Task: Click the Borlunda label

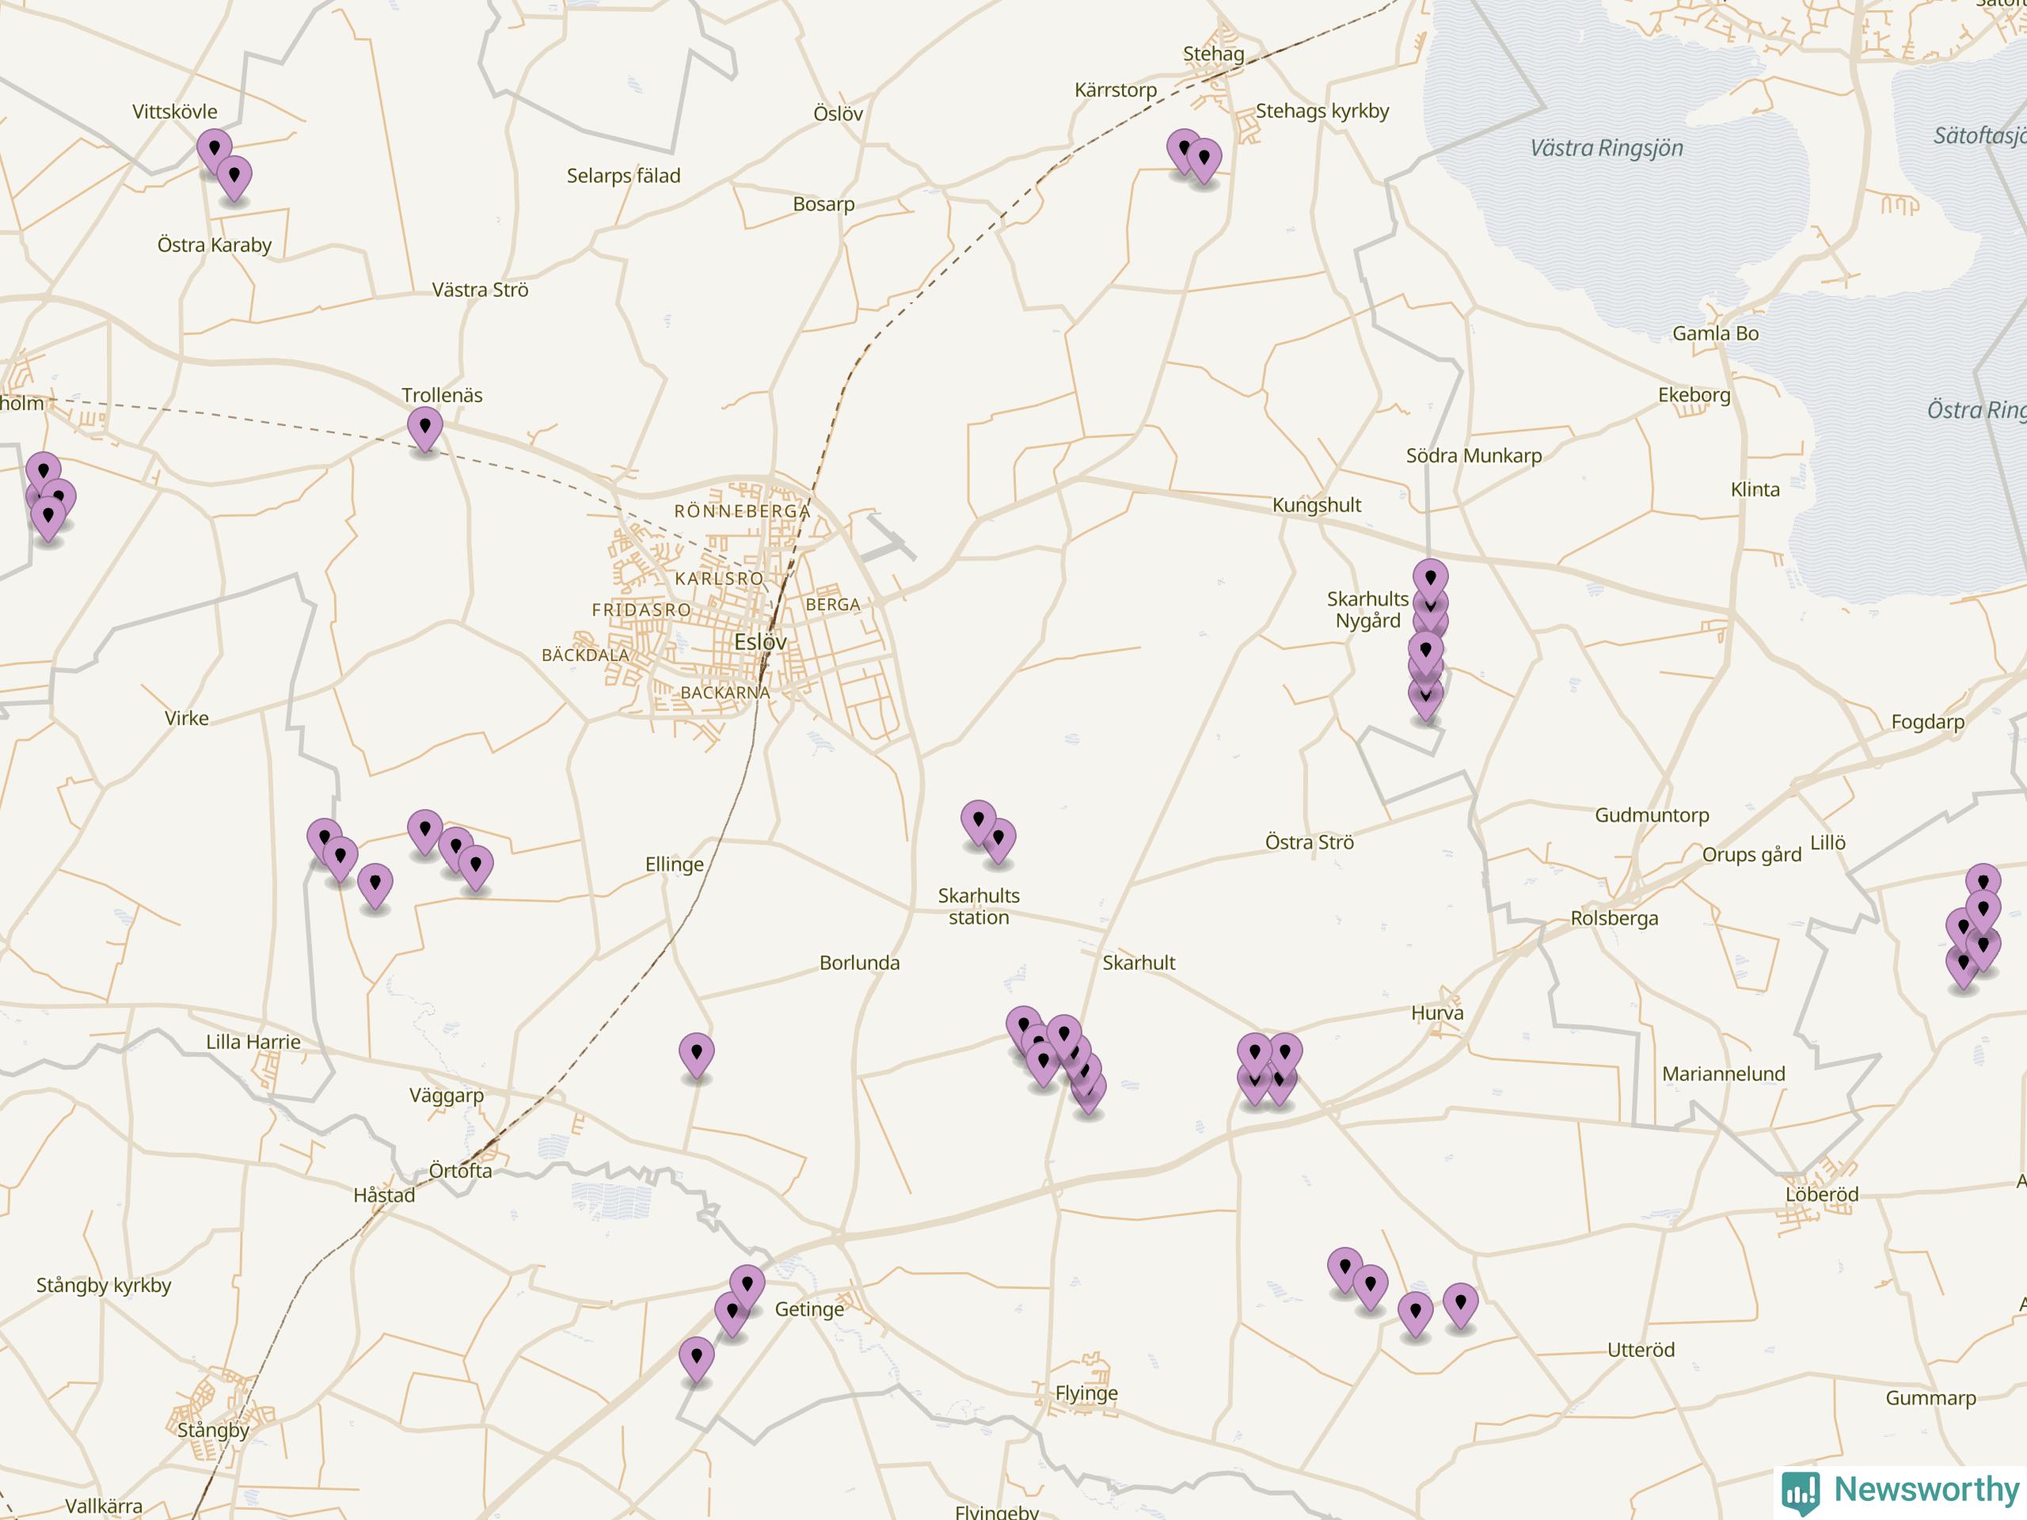Action: (860, 964)
